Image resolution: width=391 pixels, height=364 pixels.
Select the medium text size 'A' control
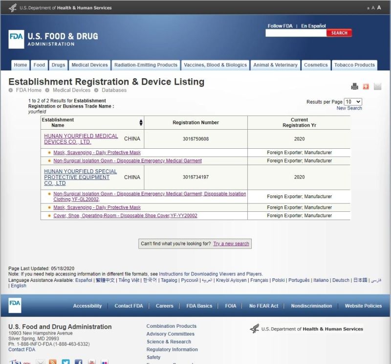pos(373,8)
